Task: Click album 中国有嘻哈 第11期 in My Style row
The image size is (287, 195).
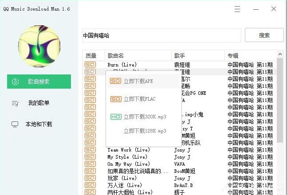Action: (250, 157)
